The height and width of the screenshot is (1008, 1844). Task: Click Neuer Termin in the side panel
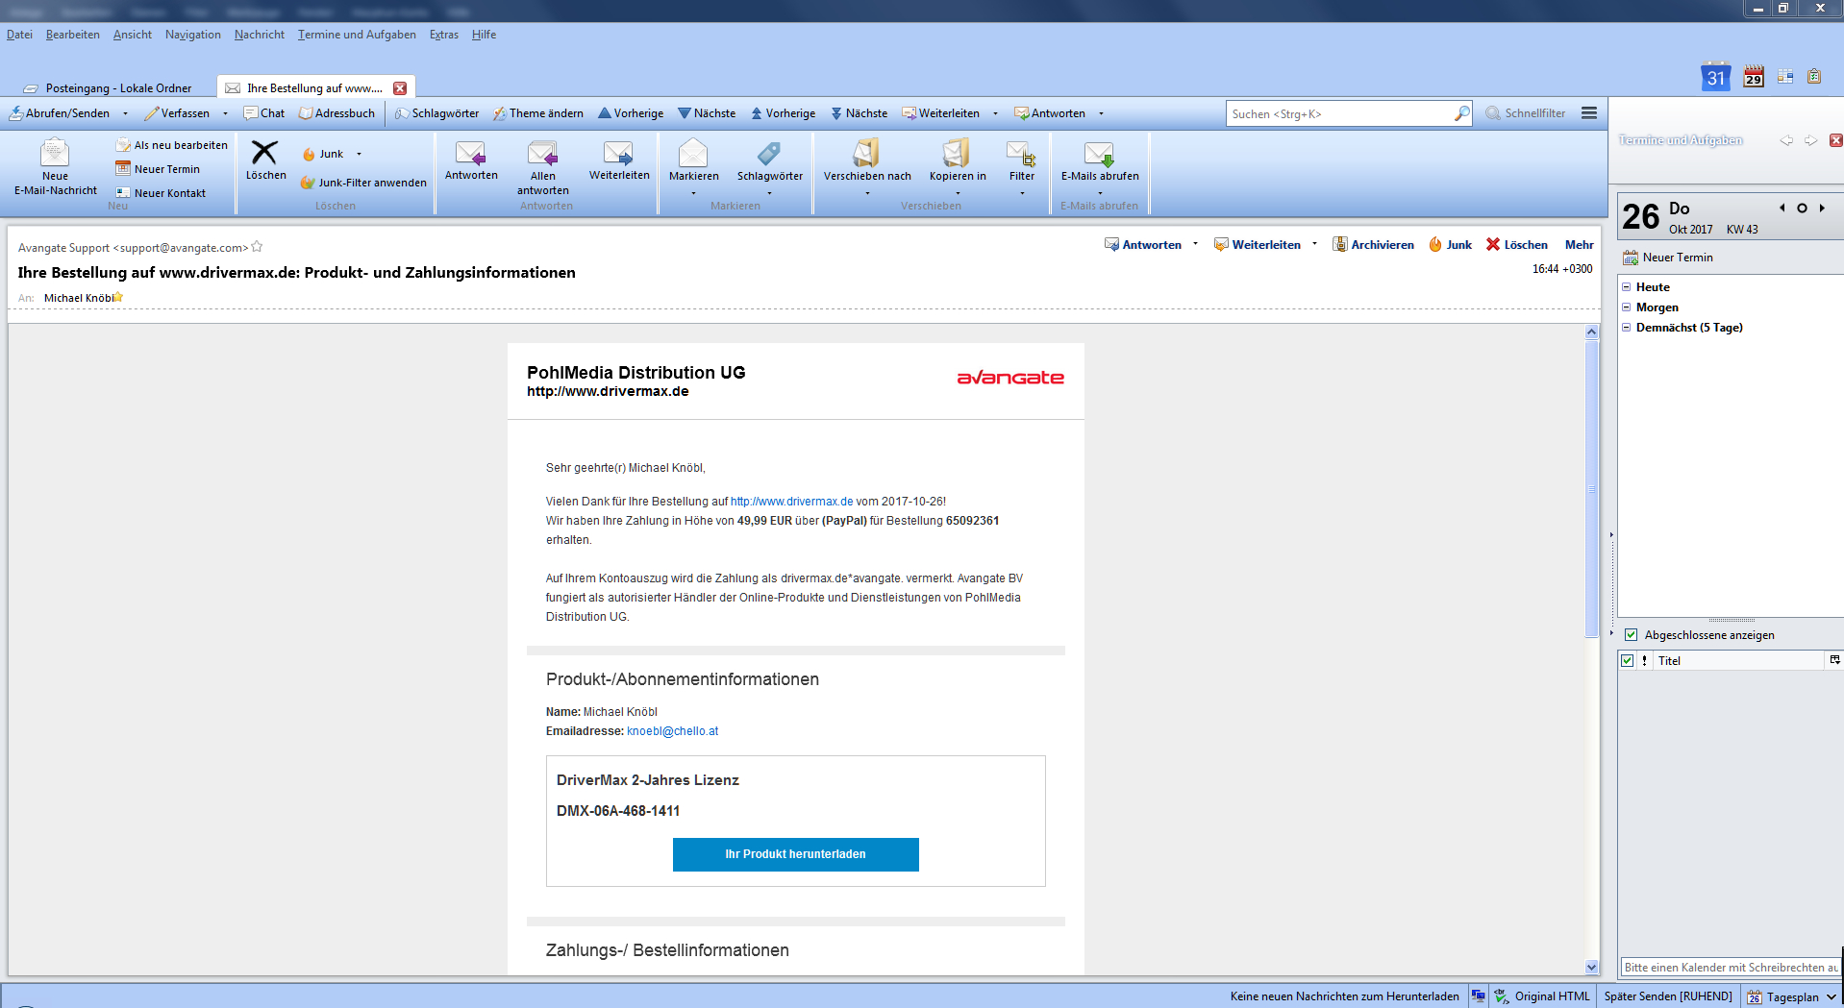pyautogui.click(x=1668, y=258)
